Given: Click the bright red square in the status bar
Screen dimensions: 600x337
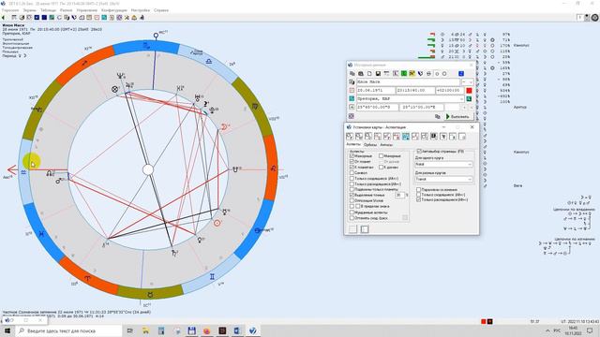Looking at the screenshot, I should [x=484, y=322].
